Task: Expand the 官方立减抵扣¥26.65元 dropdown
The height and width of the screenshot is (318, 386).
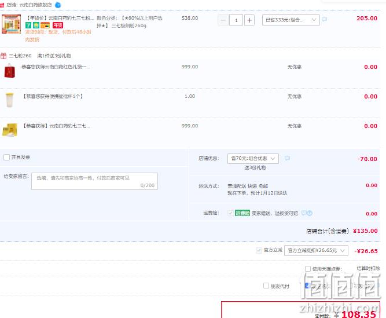Action: tap(316, 250)
